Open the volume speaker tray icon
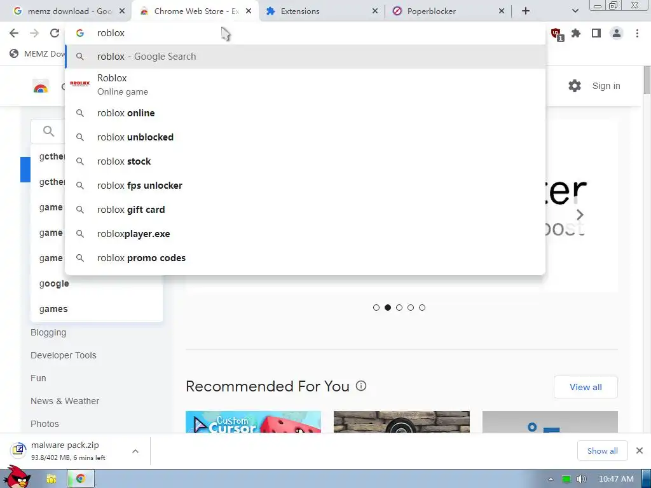The width and height of the screenshot is (651, 488). tap(581, 479)
